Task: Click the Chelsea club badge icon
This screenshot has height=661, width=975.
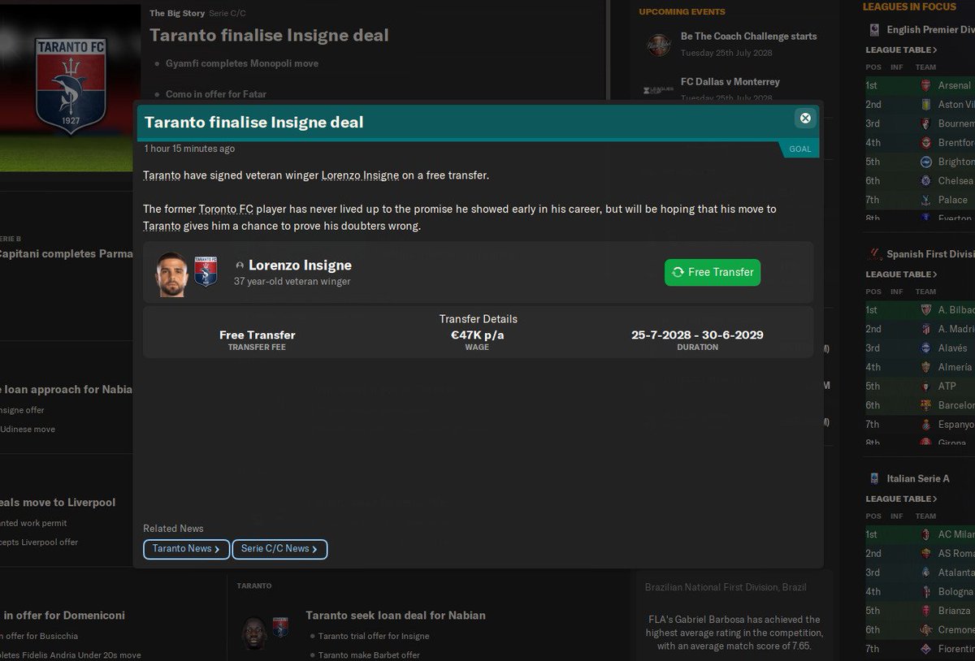Action: tap(925, 181)
